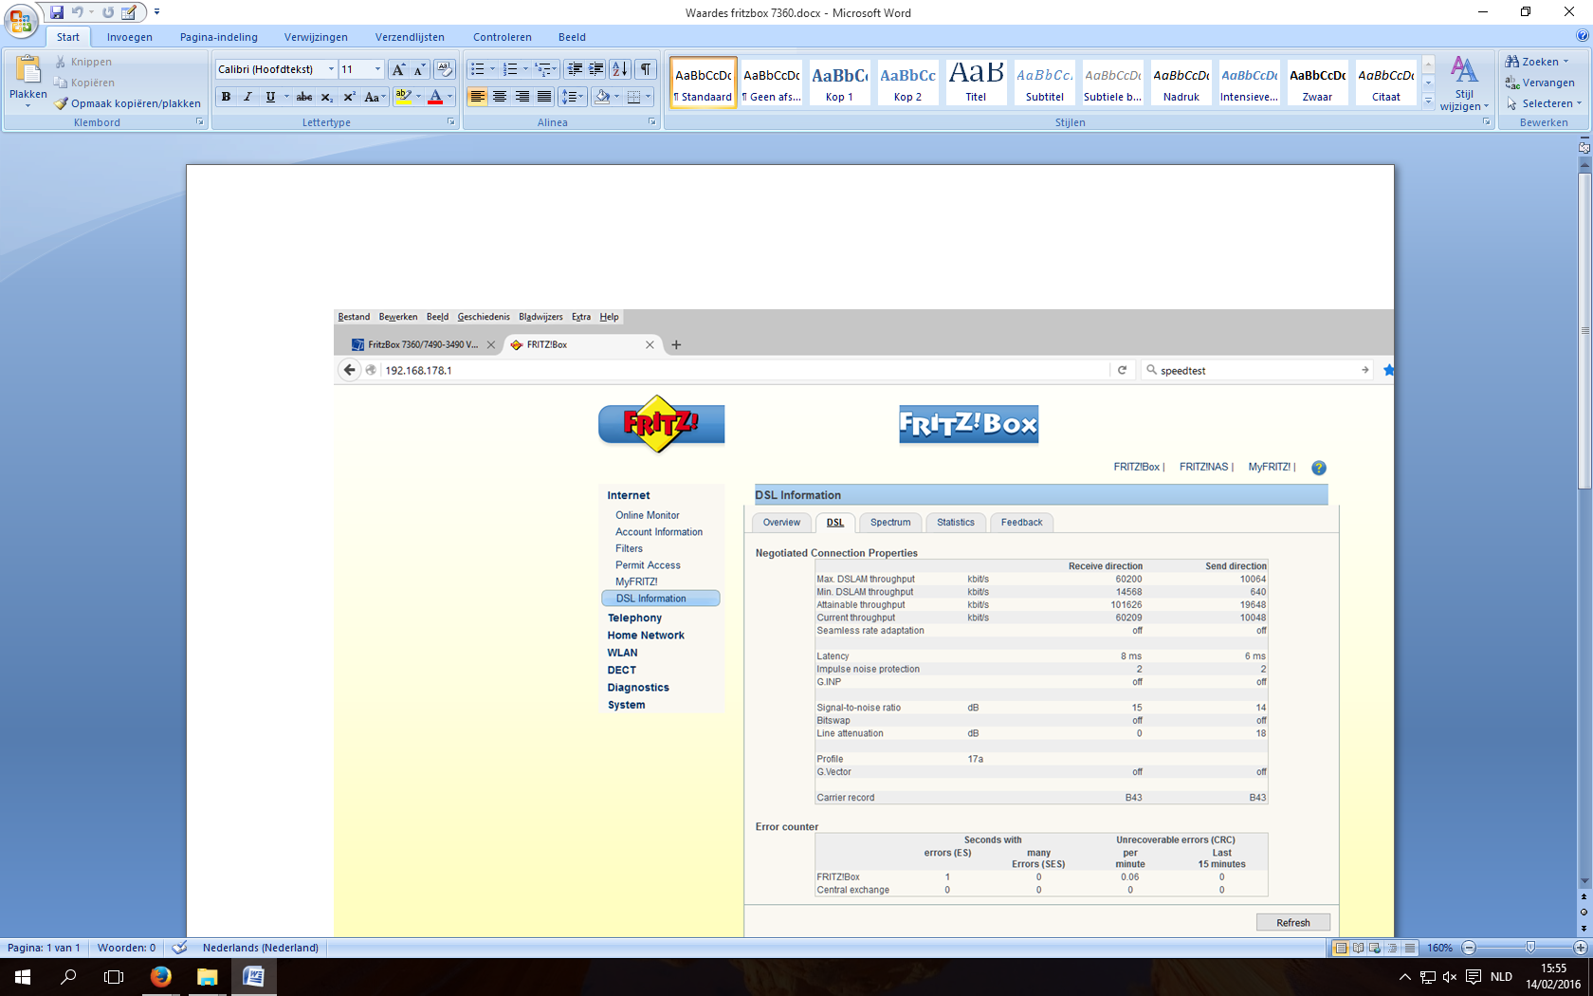Click the Show paragraph marks icon
The height and width of the screenshot is (996, 1593).
[646, 69]
